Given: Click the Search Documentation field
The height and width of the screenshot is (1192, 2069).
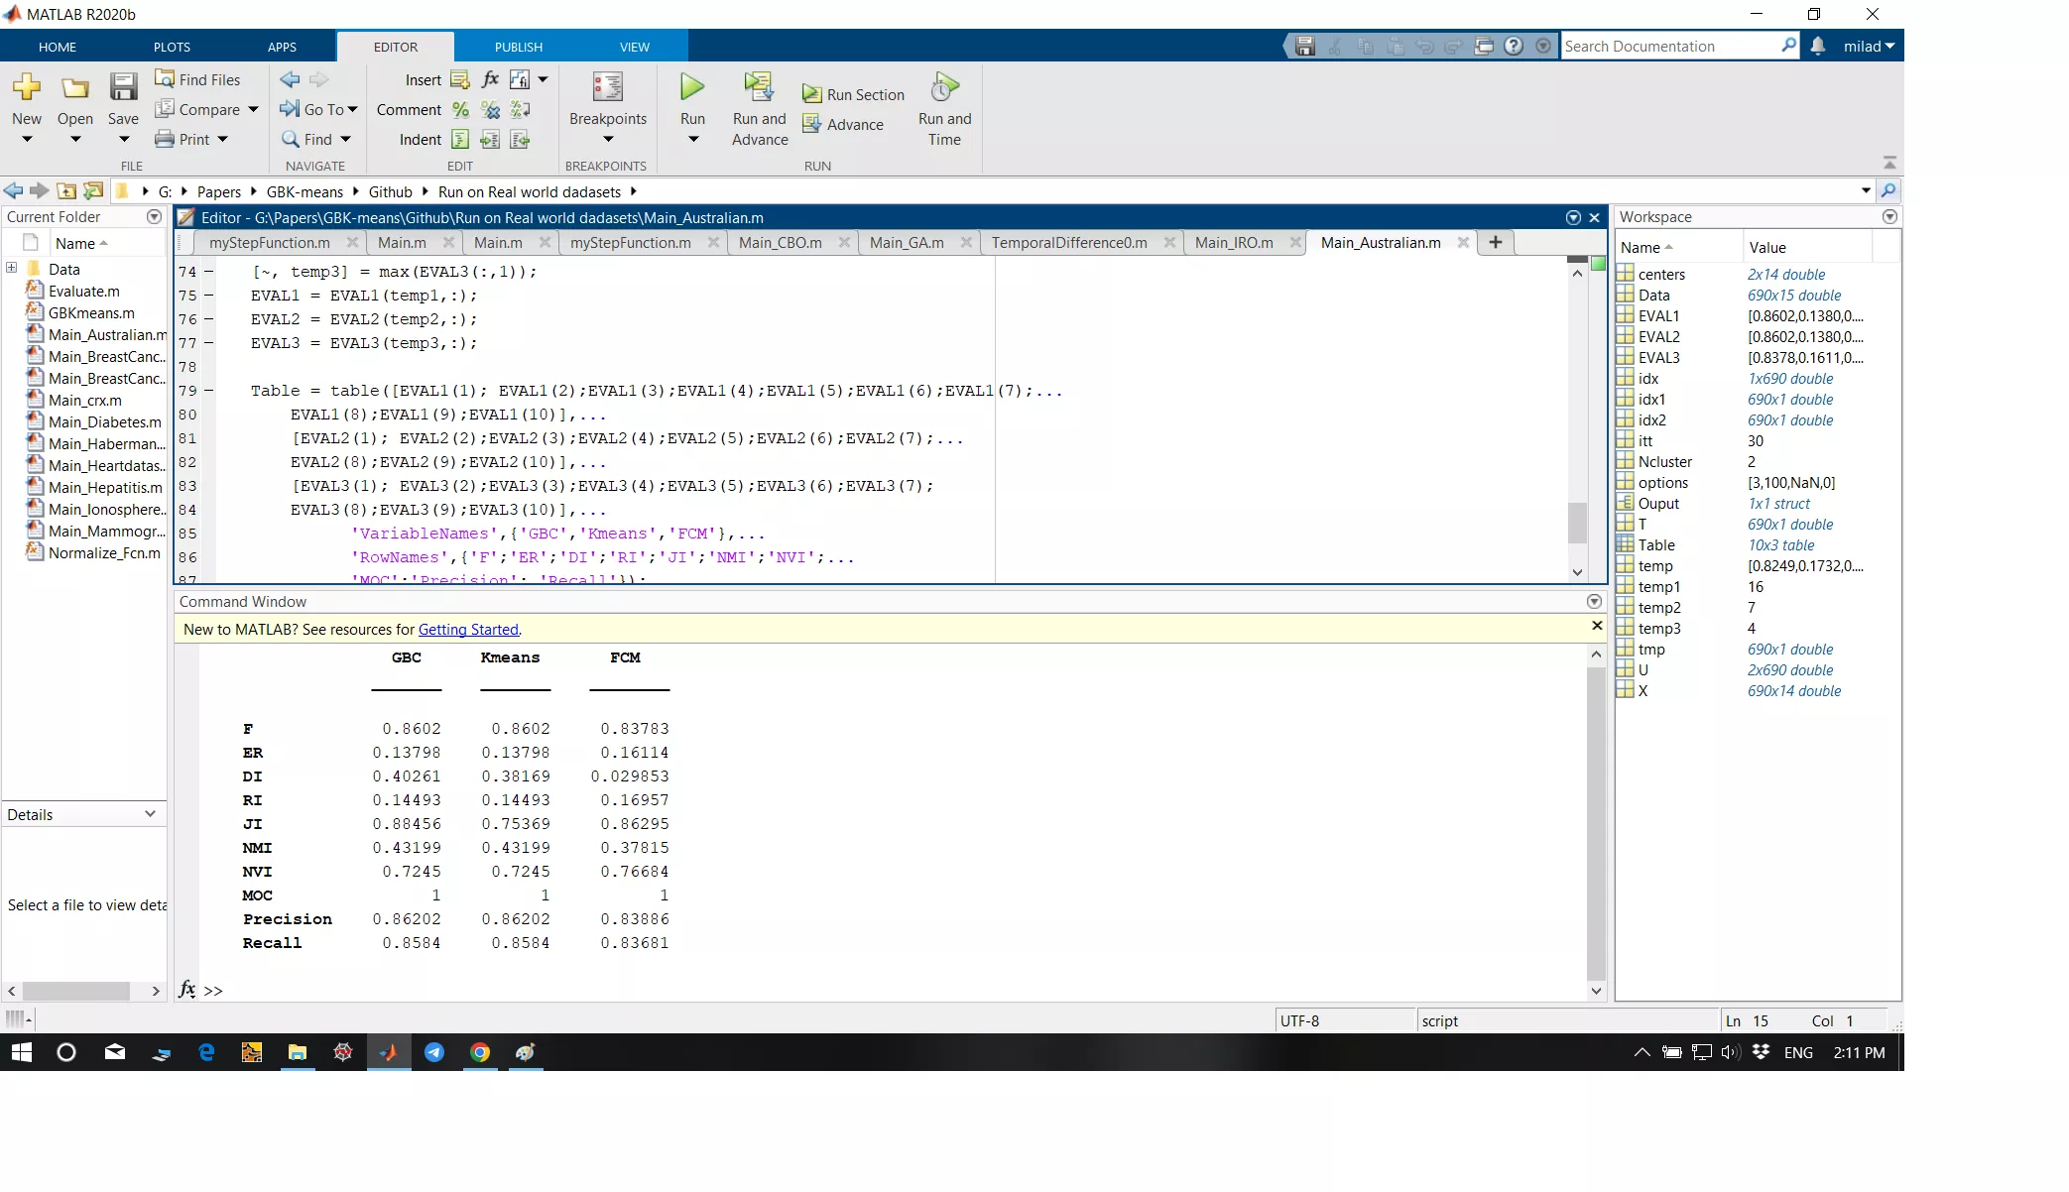Looking at the screenshot, I should (1672, 46).
